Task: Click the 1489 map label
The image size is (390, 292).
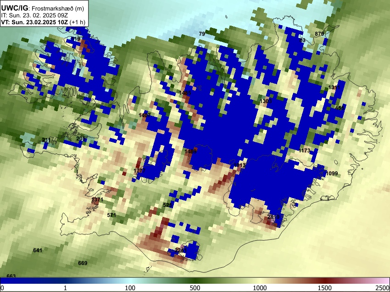Action: [x=191, y=151]
